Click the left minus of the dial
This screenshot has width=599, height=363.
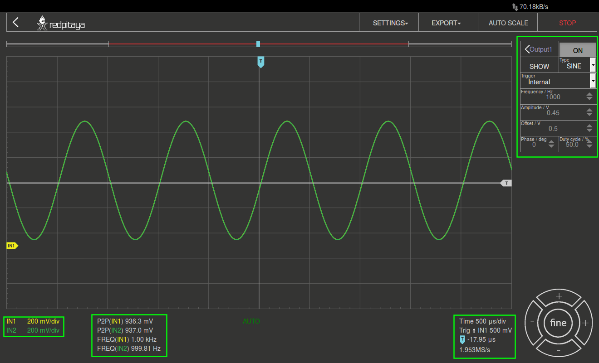click(532, 323)
